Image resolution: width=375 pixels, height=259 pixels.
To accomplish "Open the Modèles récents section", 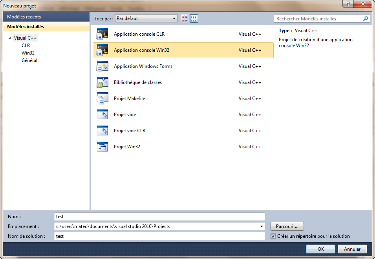I will point(24,17).
